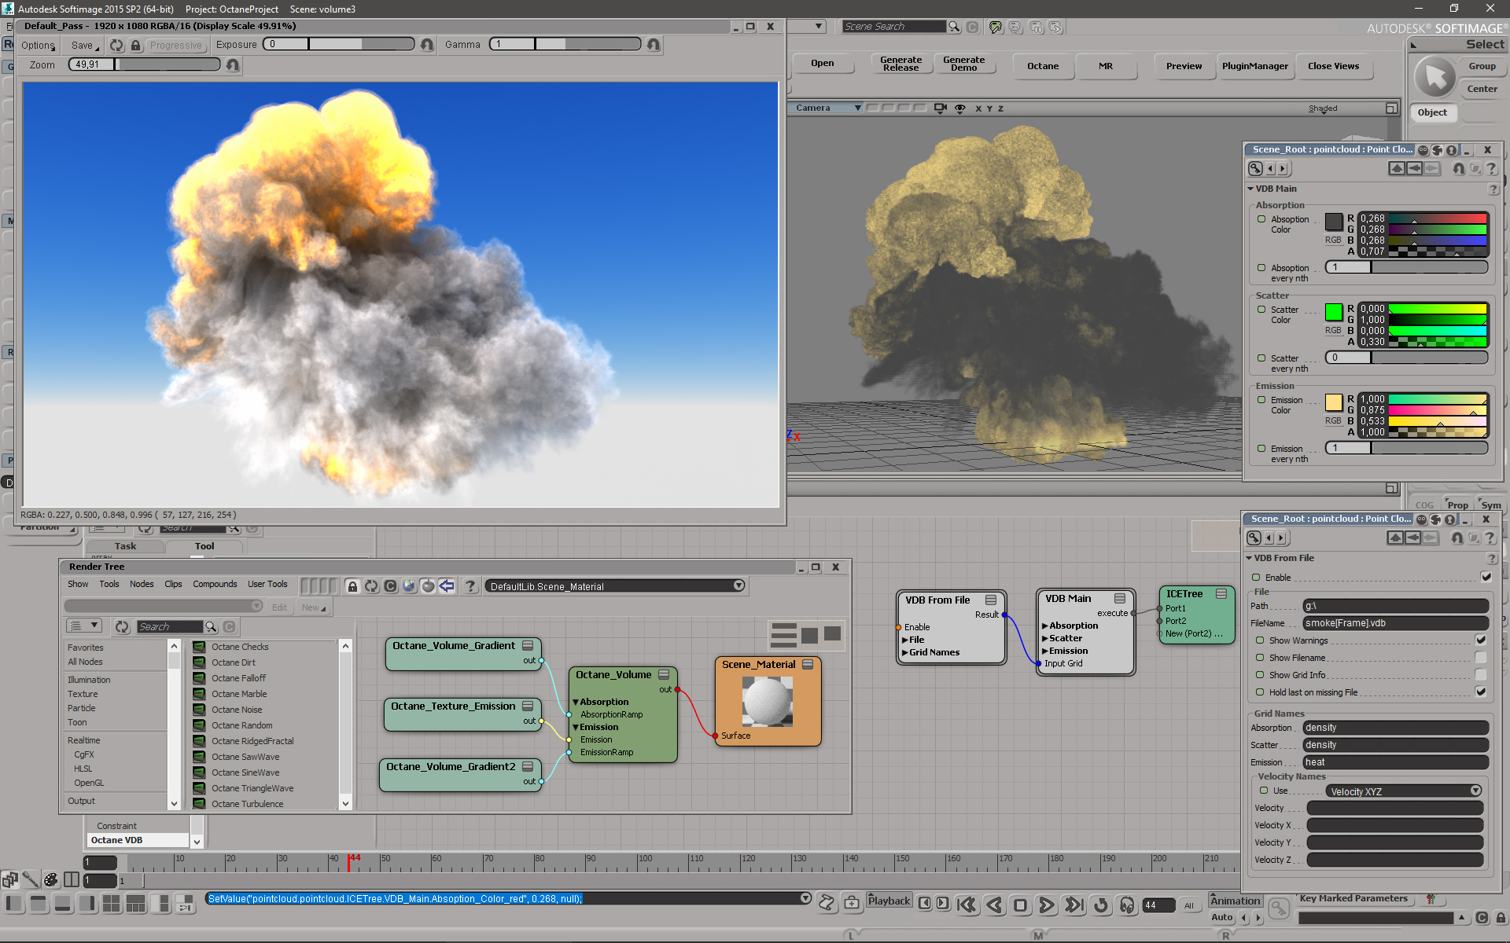Image resolution: width=1510 pixels, height=943 pixels.
Task: Click the loop playback icon
Action: tap(1101, 905)
